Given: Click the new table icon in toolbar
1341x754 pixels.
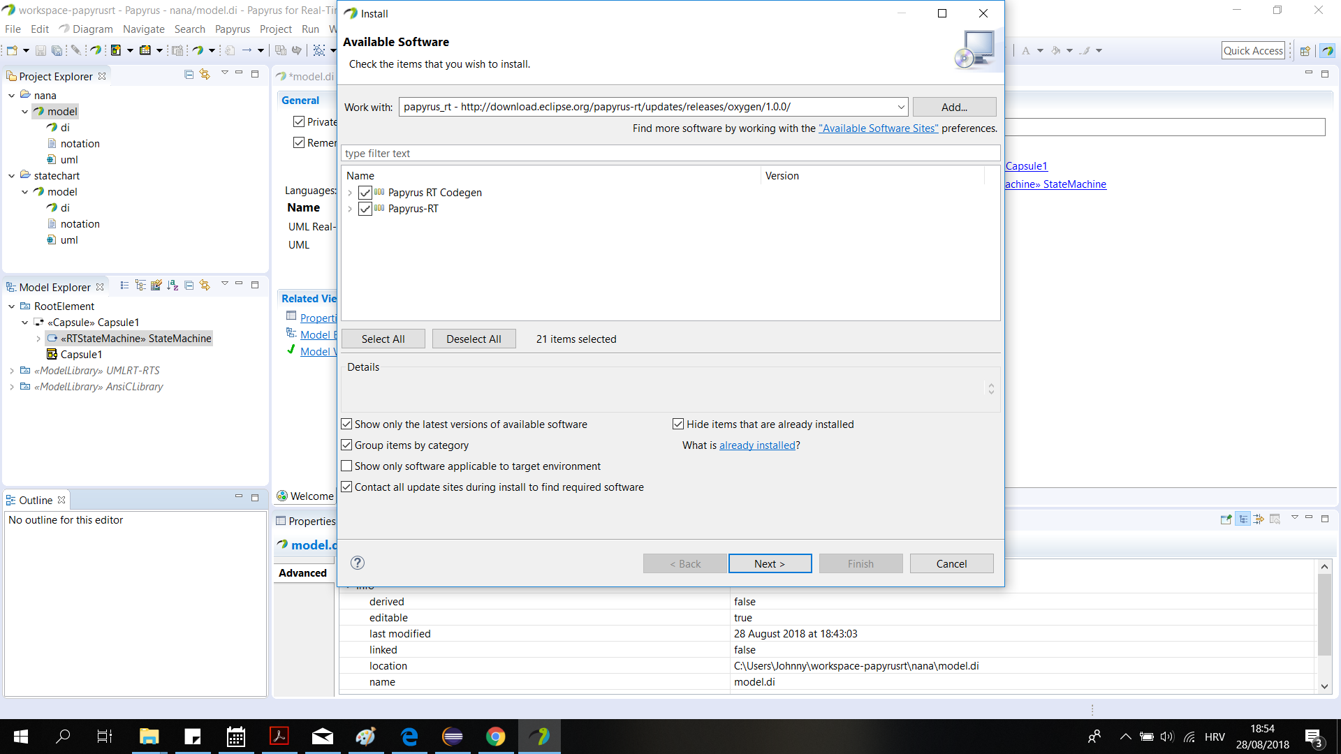Looking at the screenshot, I should pos(145,50).
